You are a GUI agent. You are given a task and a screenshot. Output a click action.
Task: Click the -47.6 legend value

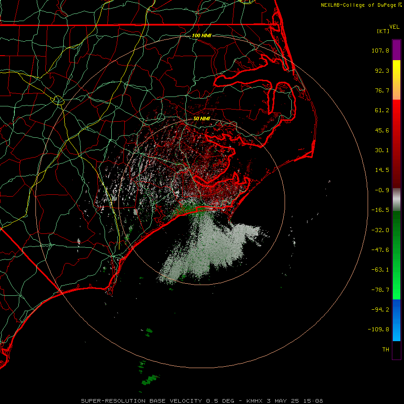380,250
